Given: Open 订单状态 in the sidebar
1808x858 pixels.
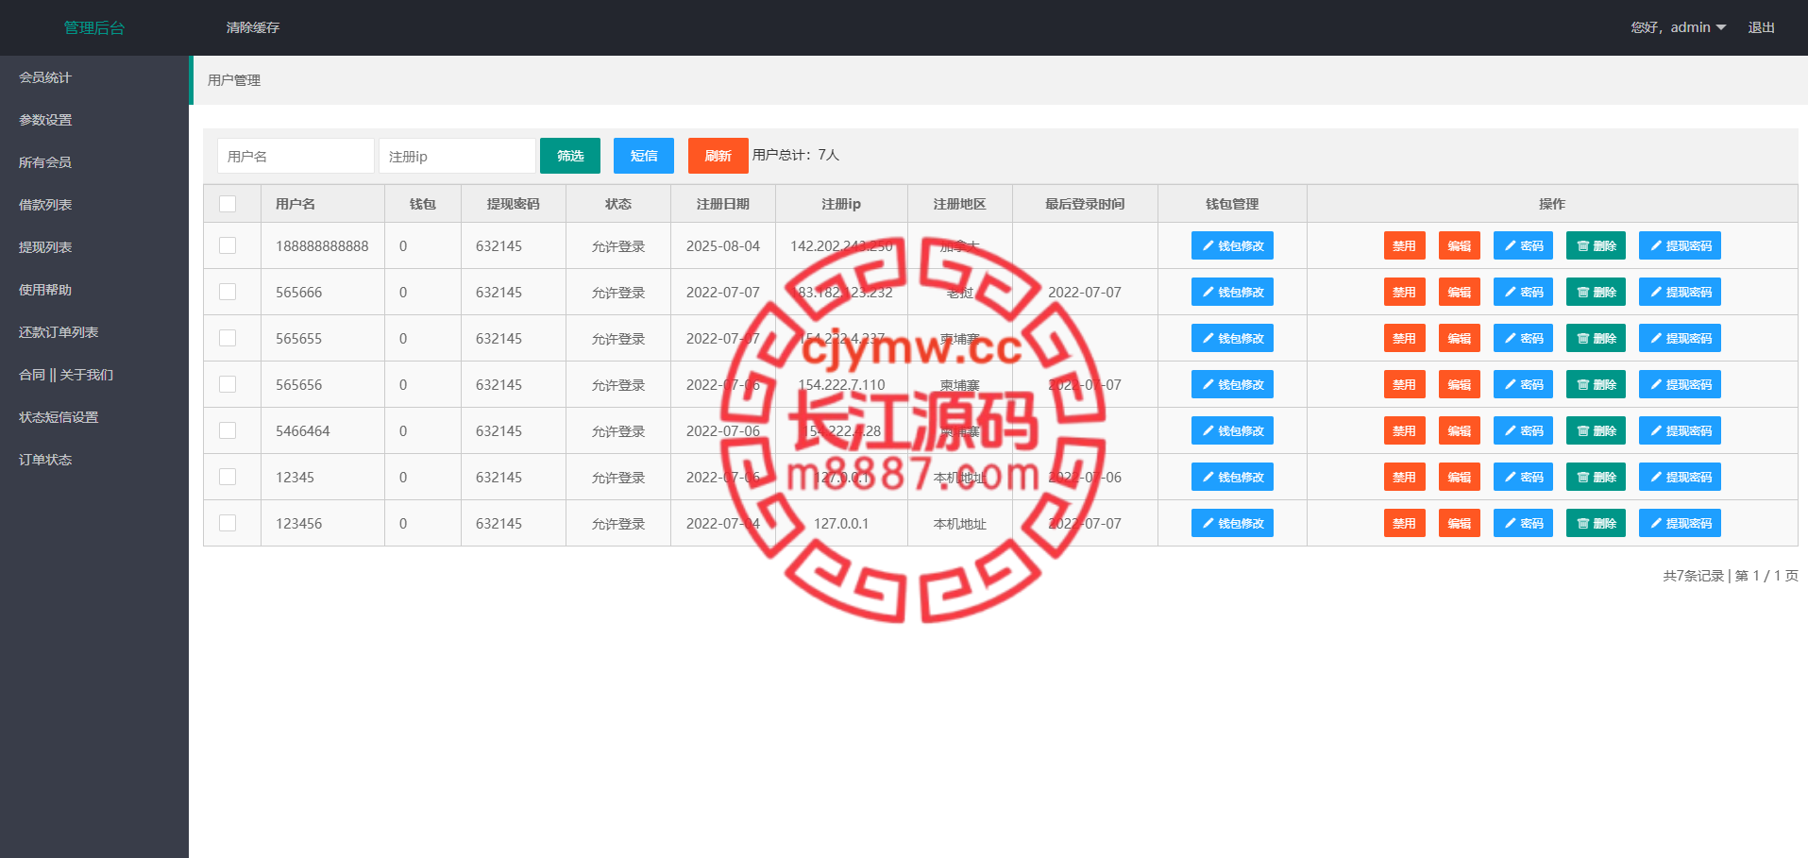Looking at the screenshot, I should (x=94, y=460).
